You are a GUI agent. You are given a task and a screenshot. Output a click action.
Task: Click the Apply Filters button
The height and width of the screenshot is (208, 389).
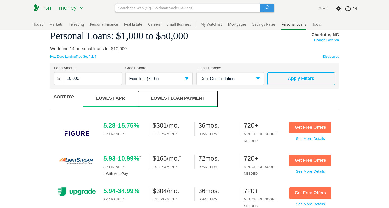click(301, 79)
